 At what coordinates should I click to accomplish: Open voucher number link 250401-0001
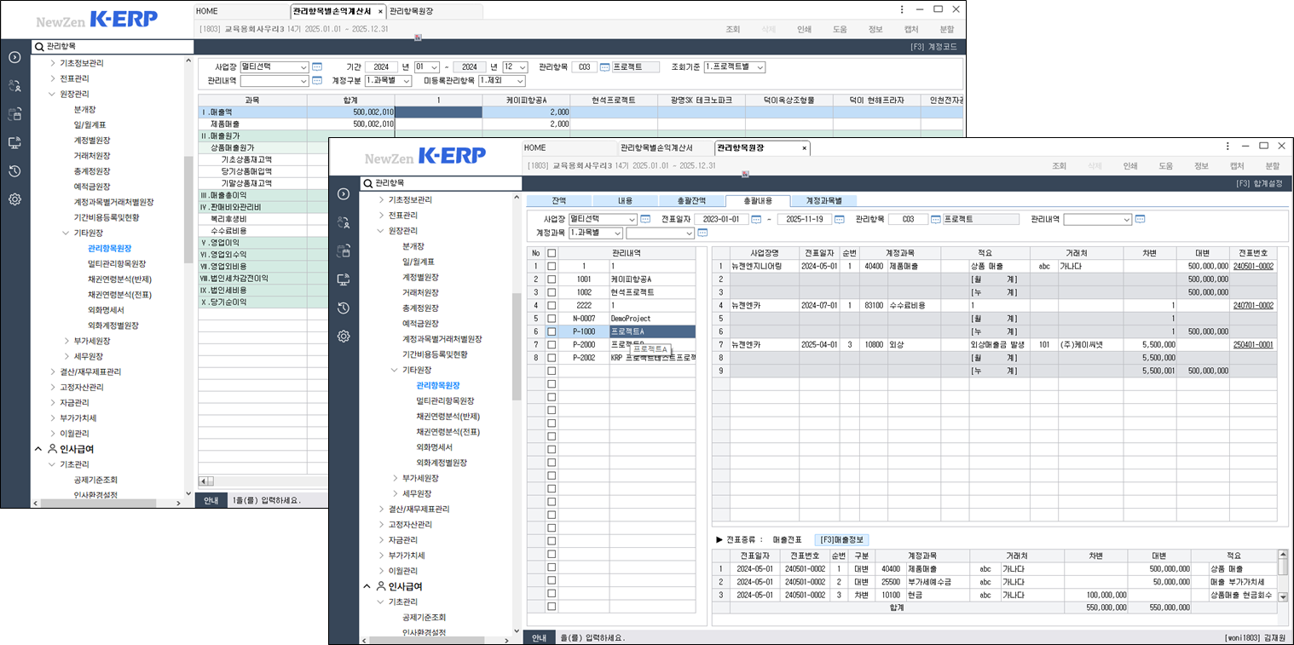pos(1254,344)
